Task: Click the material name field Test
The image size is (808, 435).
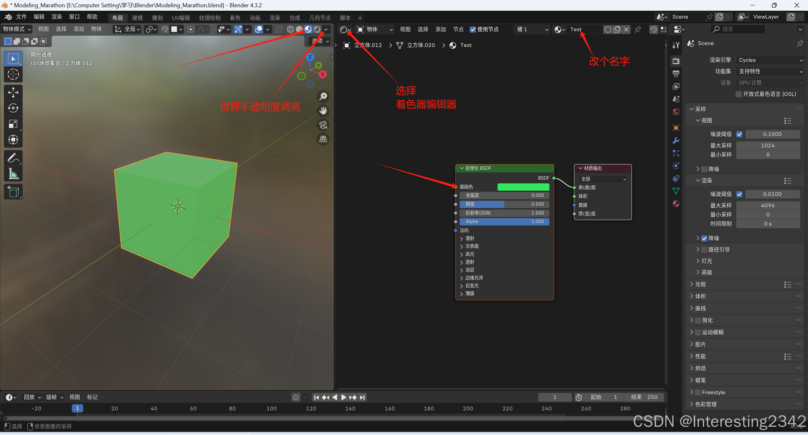Action: pos(584,29)
